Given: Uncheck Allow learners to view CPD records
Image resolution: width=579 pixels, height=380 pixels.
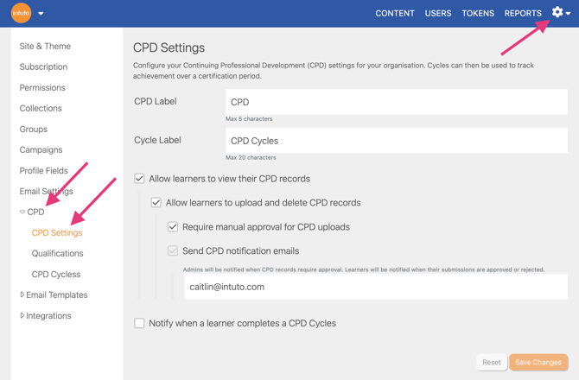Looking at the screenshot, I should tap(139, 179).
